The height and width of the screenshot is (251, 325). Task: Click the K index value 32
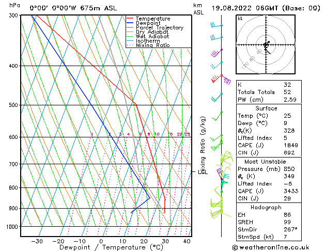[287, 85]
